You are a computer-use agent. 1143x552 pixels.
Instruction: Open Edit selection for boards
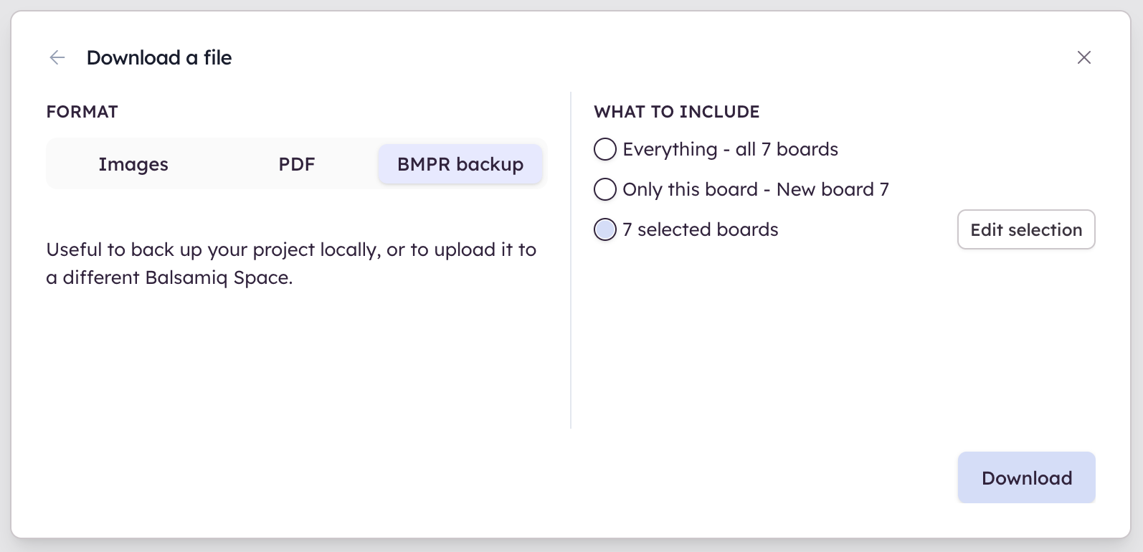(1026, 229)
